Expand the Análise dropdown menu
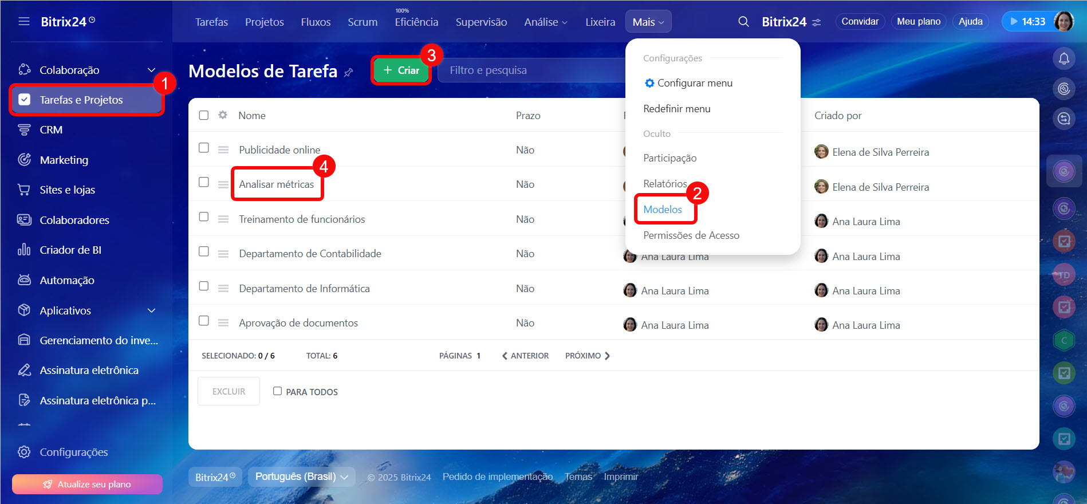This screenshot has height=504, width=1087. click(x=545, y=22)
